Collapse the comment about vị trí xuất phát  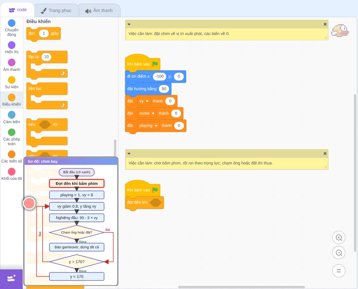[x=129, y=24]
